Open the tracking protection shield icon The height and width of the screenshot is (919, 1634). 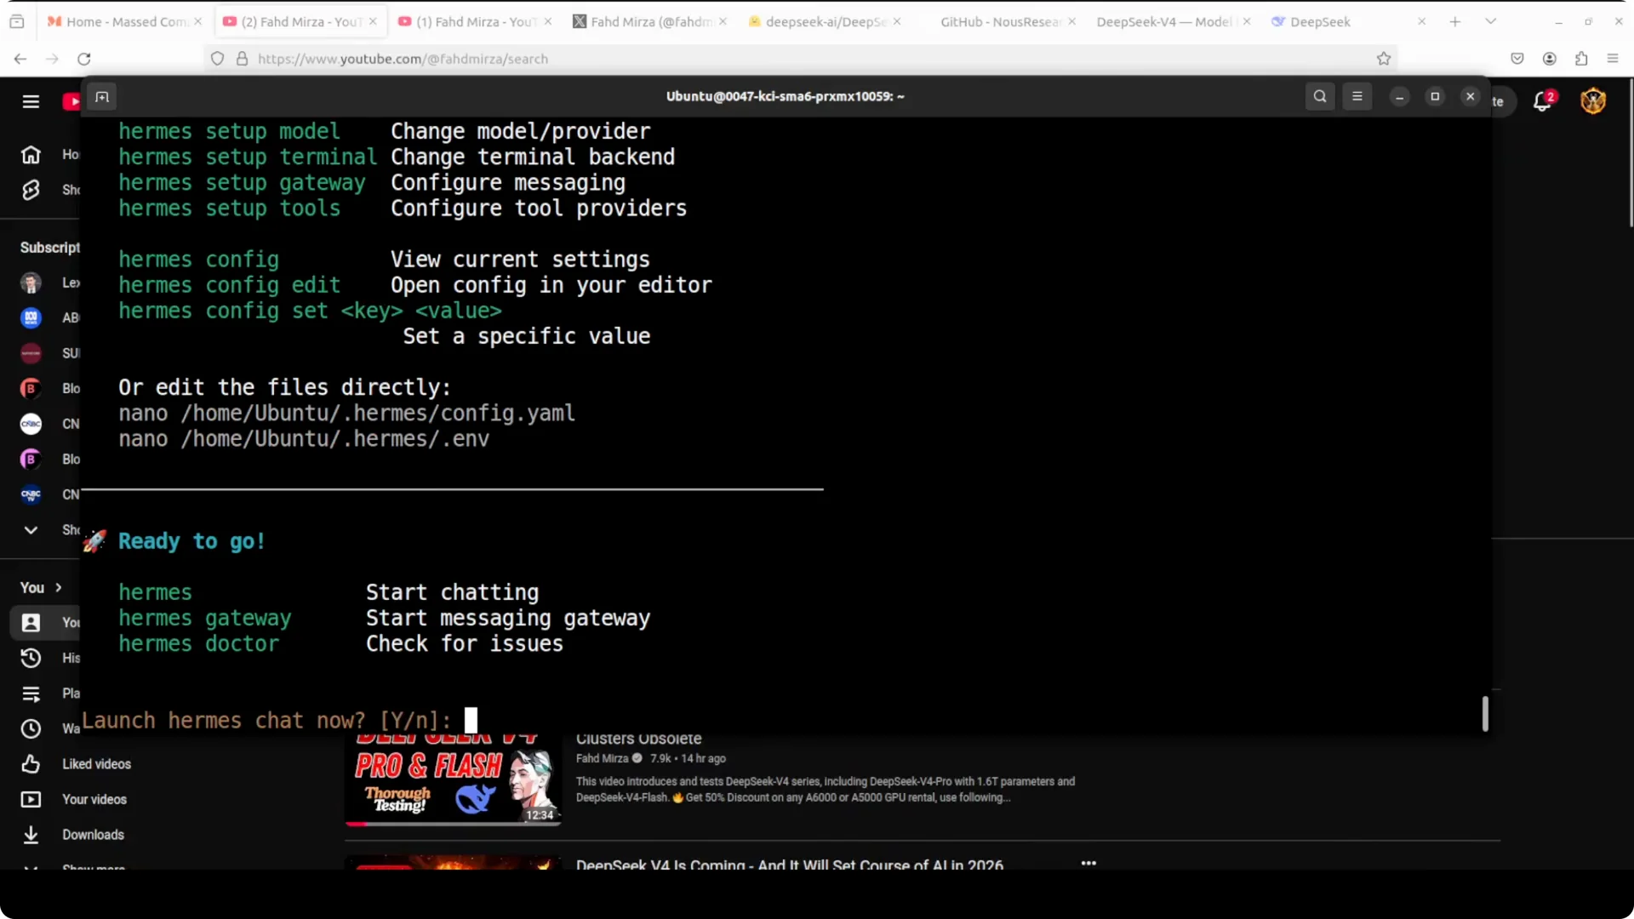click(218, 59)
